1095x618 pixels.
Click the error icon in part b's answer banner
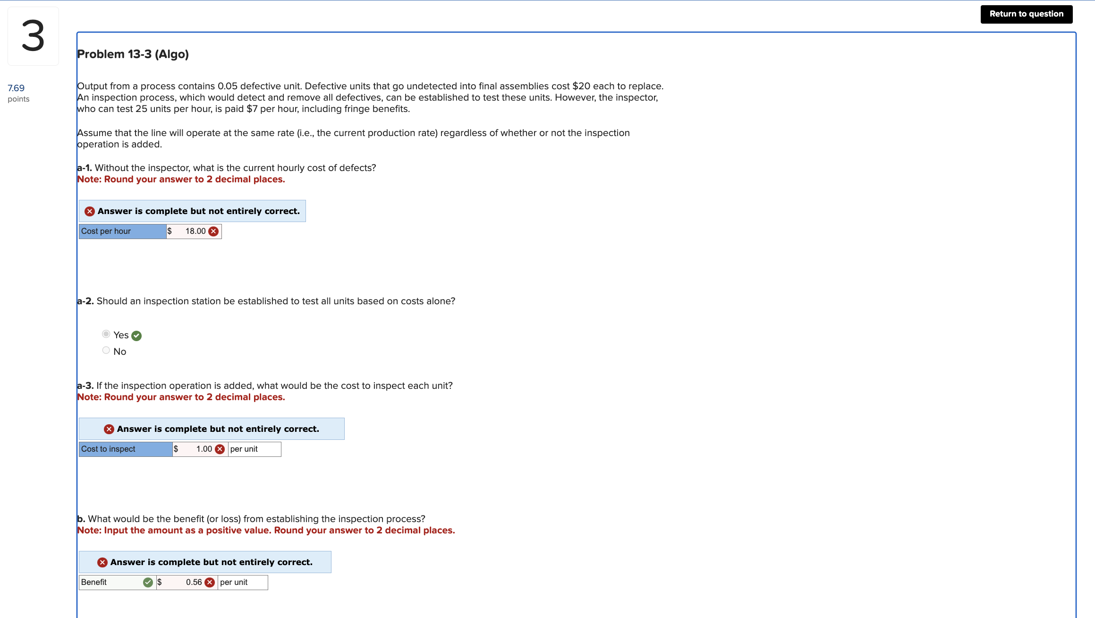point(102,562)
